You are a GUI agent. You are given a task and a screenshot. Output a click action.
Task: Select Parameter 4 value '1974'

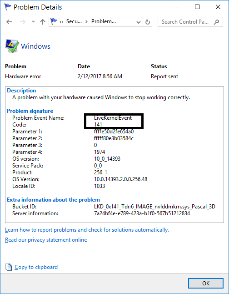(100, 152)
